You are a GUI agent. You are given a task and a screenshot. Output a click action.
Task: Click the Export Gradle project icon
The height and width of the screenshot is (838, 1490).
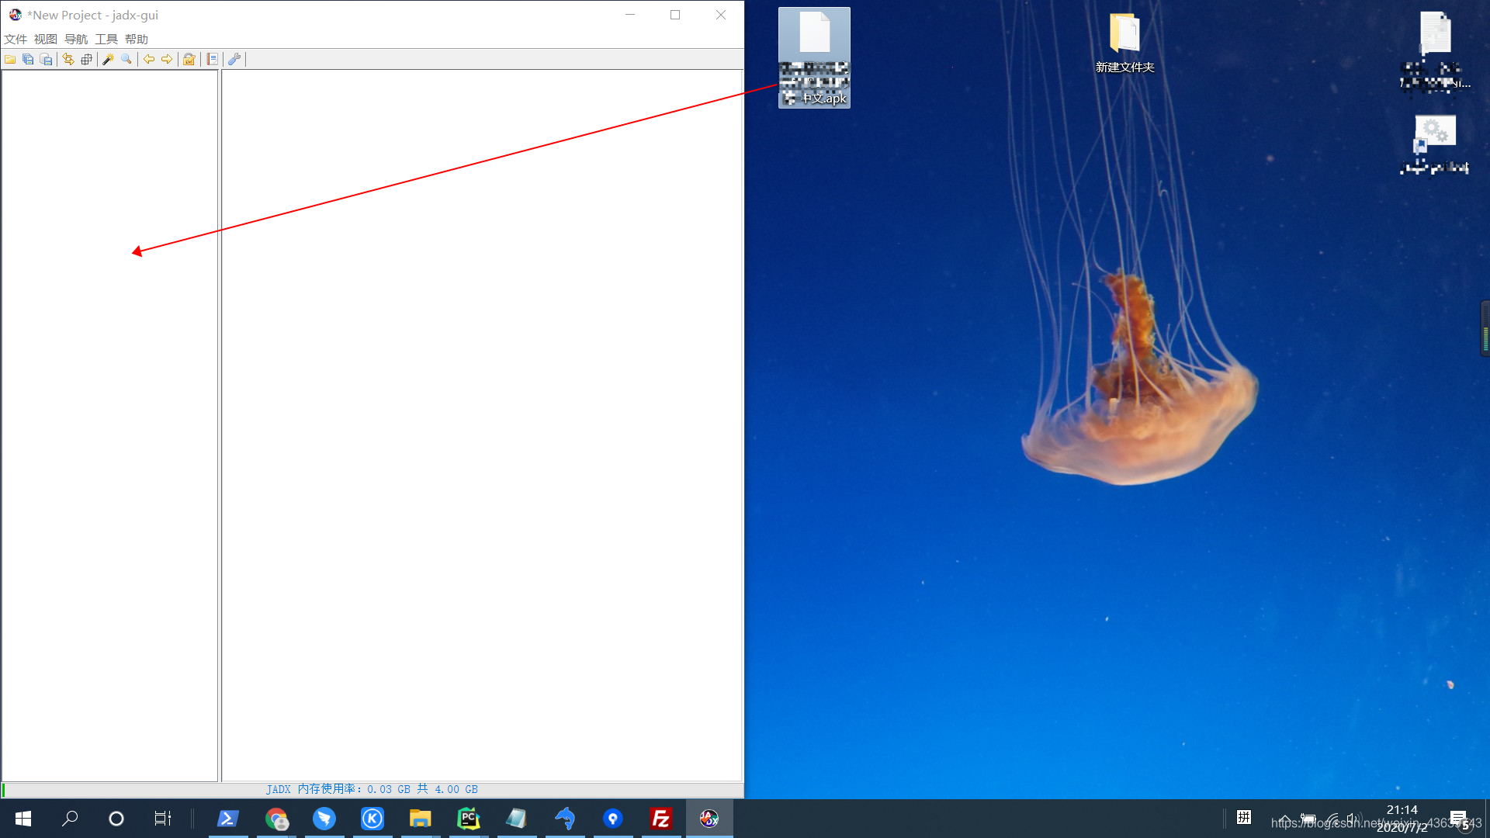coord(47,60)
